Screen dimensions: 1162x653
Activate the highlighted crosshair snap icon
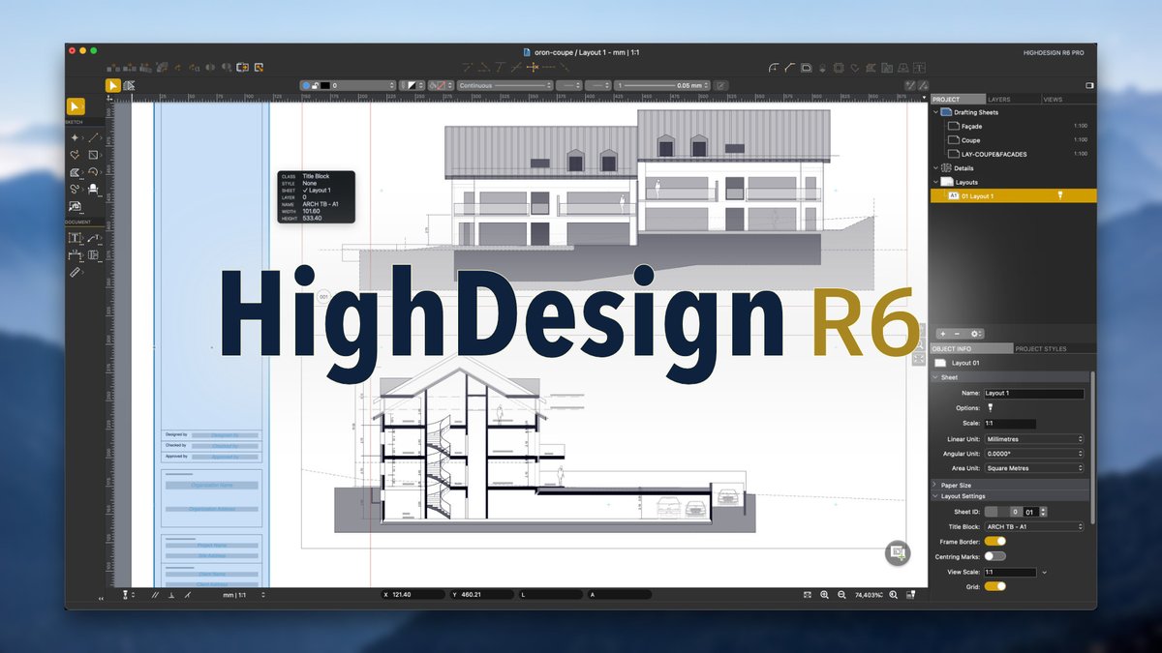tap(532, 67)
